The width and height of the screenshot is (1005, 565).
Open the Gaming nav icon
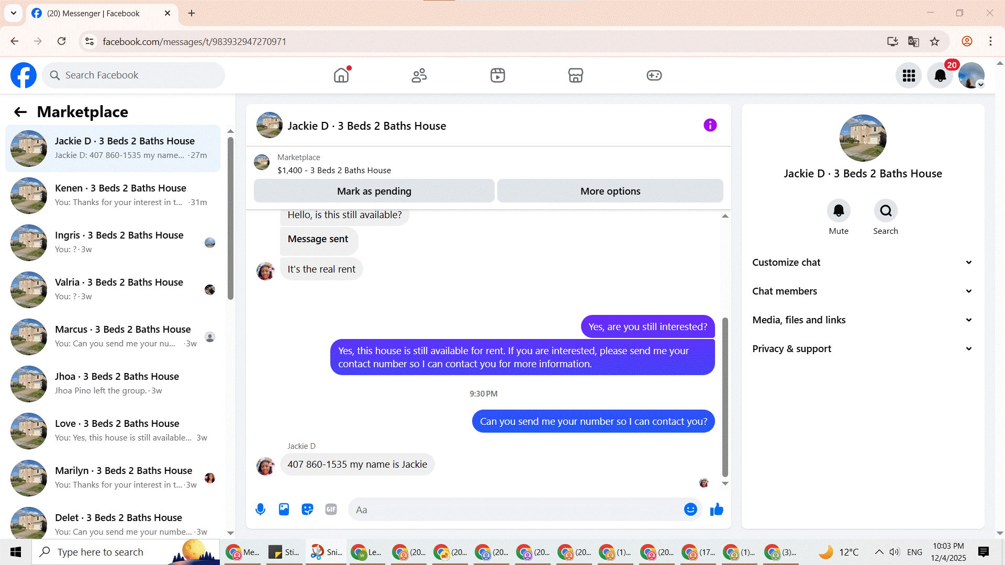click(654, 75)
